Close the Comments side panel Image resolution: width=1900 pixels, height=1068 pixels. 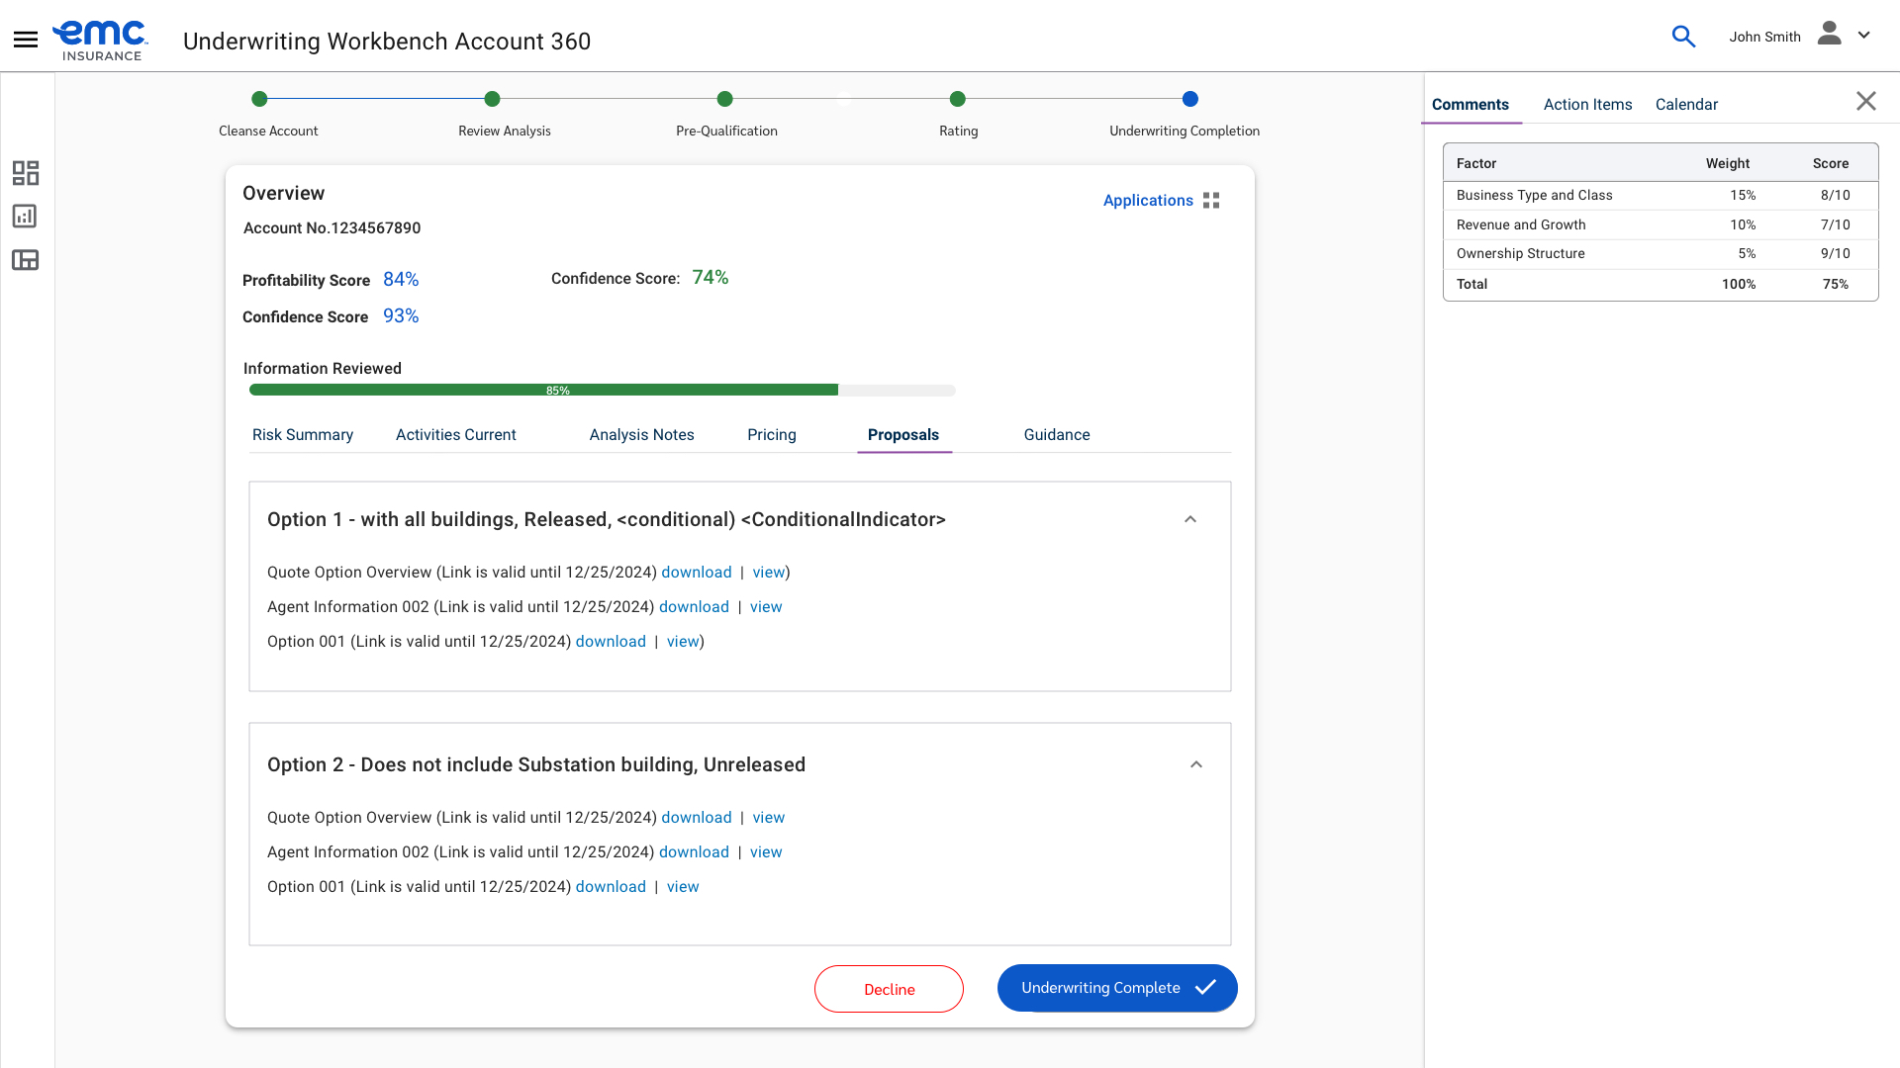(x=1865, y=101)
